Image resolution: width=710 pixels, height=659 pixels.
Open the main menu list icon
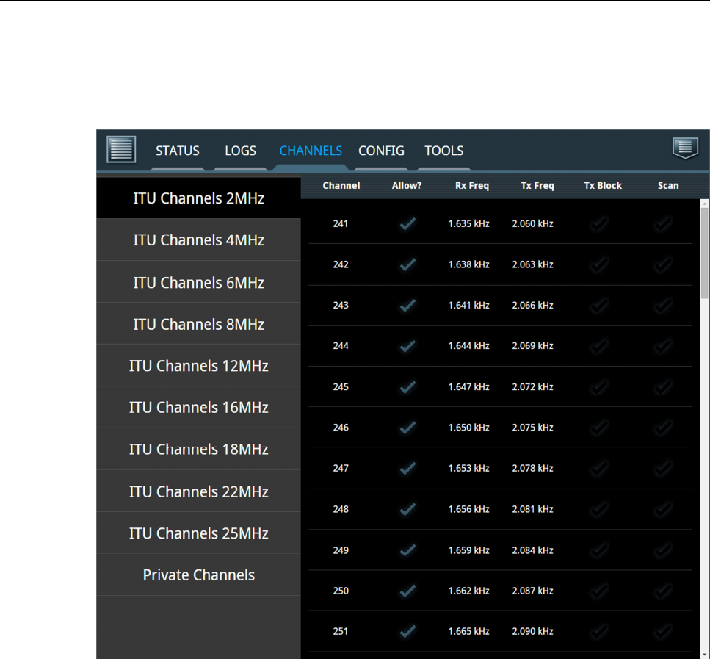(121, 148)
